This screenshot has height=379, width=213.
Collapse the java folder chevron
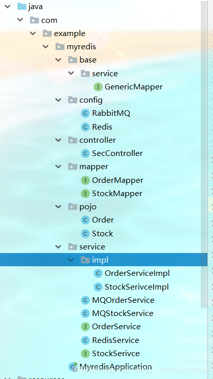click(8, 7)
